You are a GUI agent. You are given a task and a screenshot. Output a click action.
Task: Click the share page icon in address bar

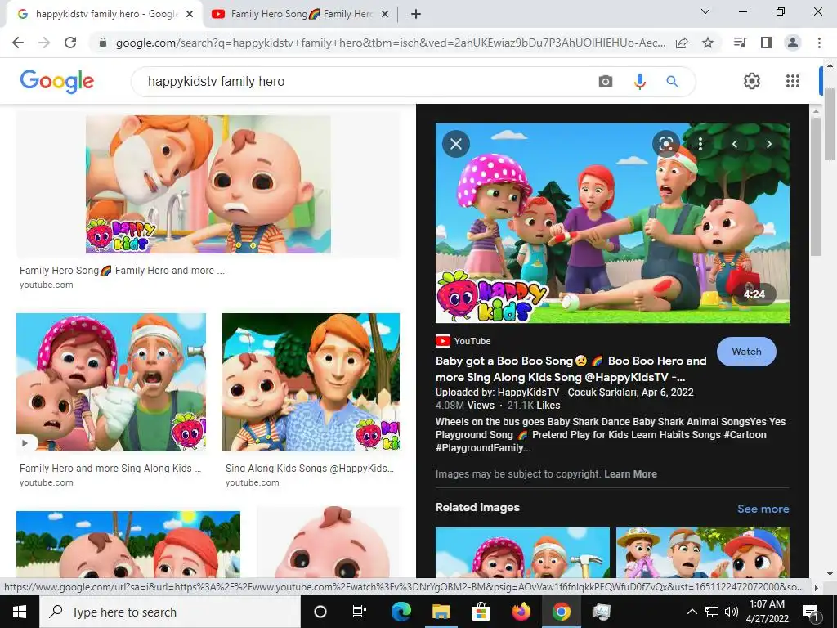pyautogui.click(x=682, y=43)
